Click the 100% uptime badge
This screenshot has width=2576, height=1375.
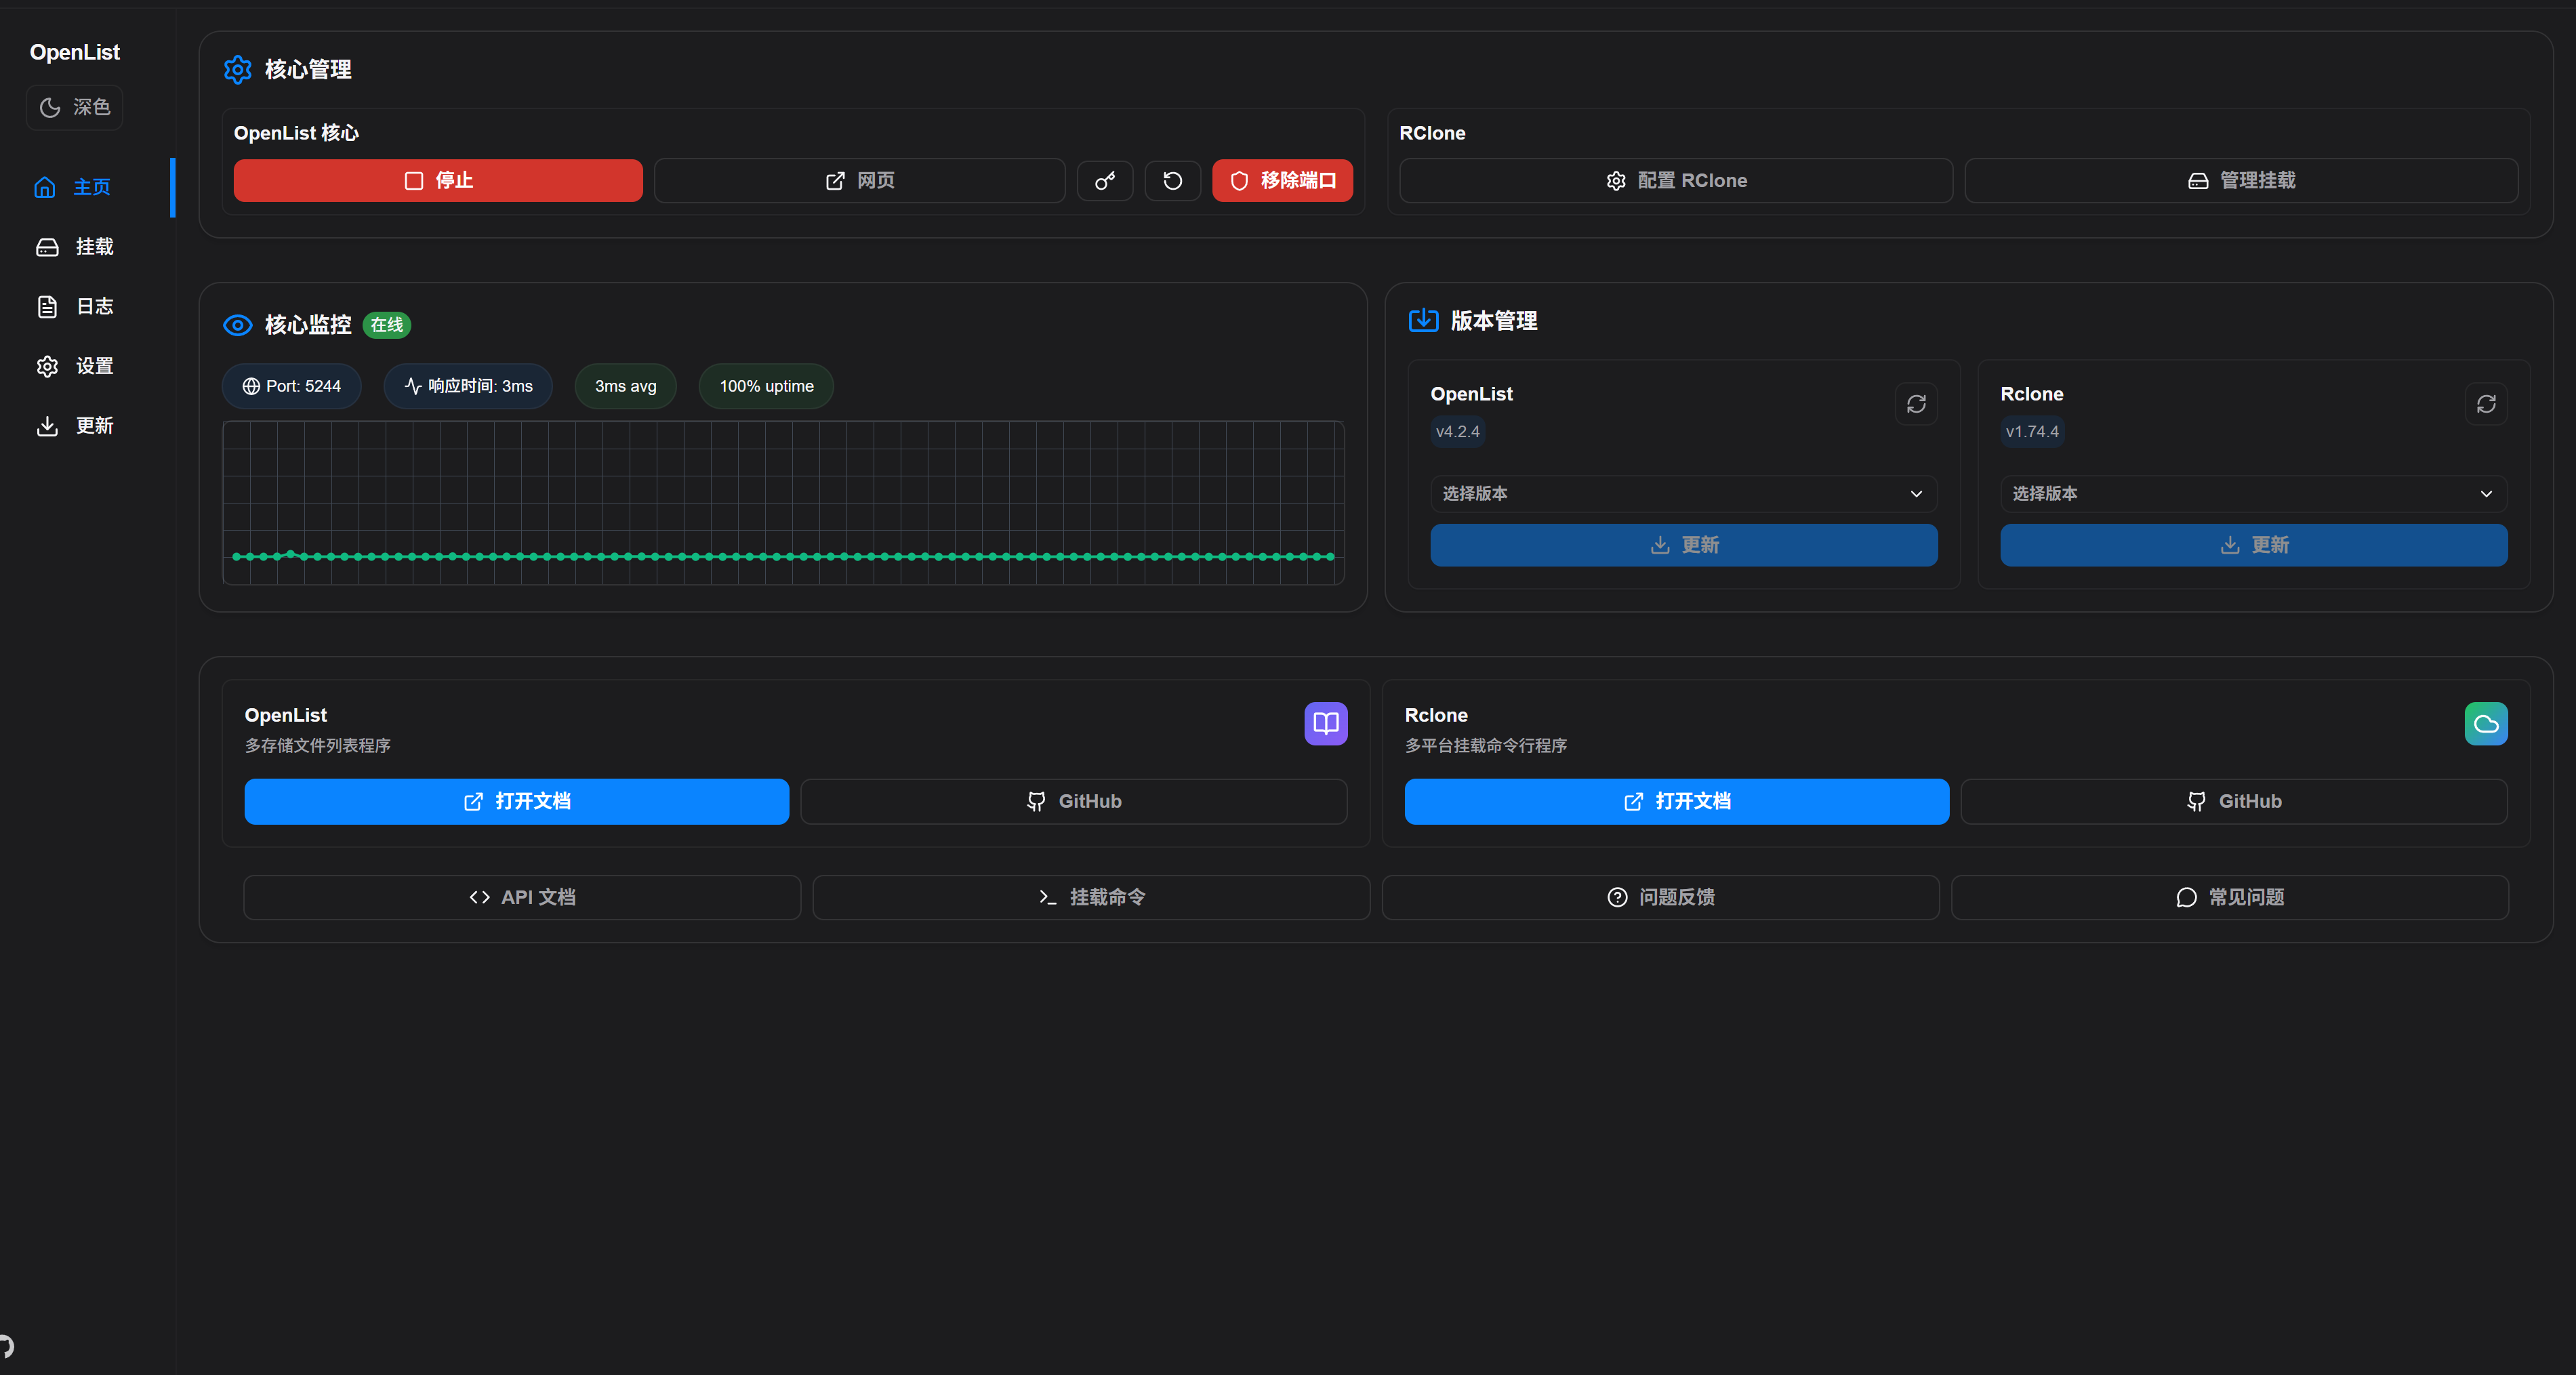767,386
